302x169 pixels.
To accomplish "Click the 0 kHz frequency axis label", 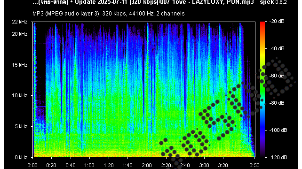I will [21, 157].
